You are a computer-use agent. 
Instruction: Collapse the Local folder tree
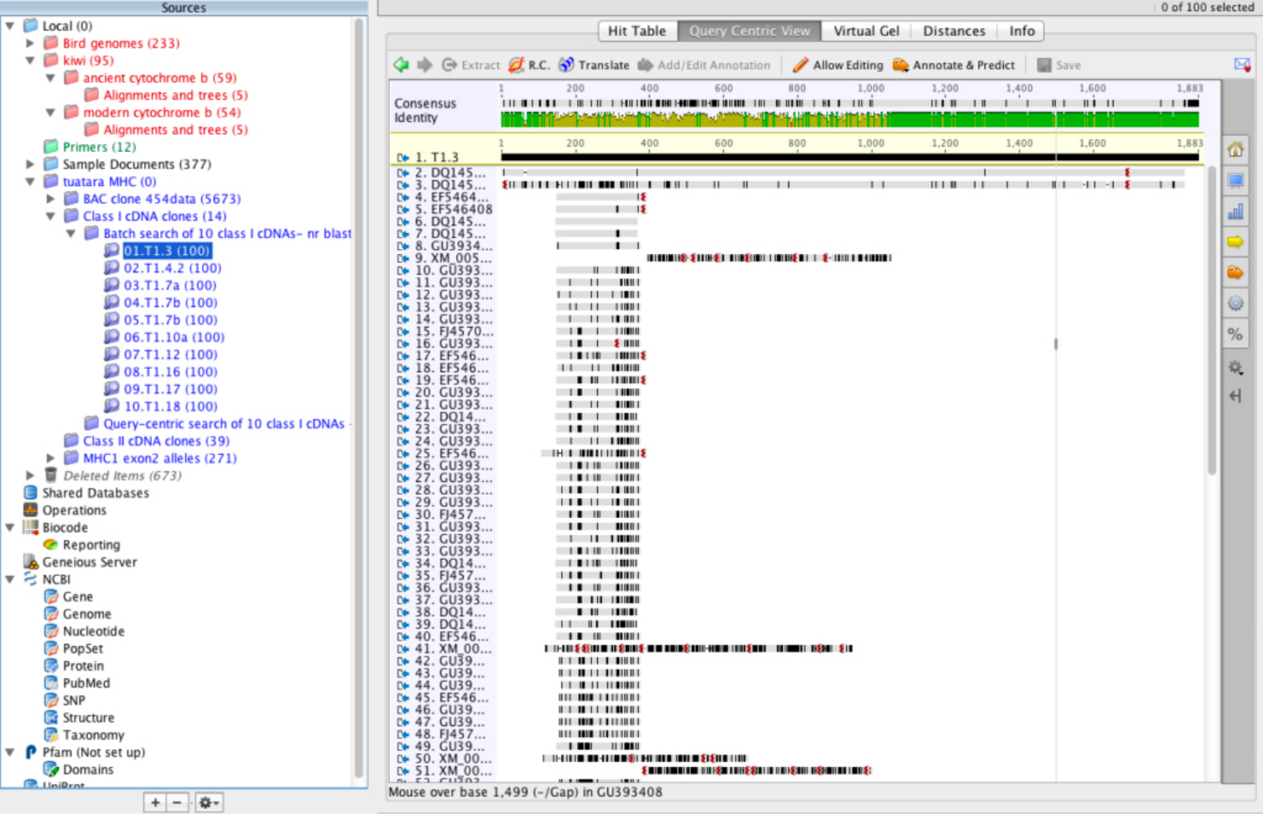click(10, 26)
